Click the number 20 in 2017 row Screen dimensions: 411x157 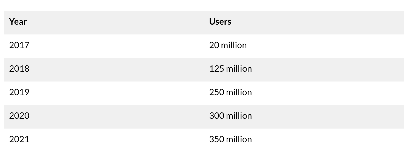214,45
